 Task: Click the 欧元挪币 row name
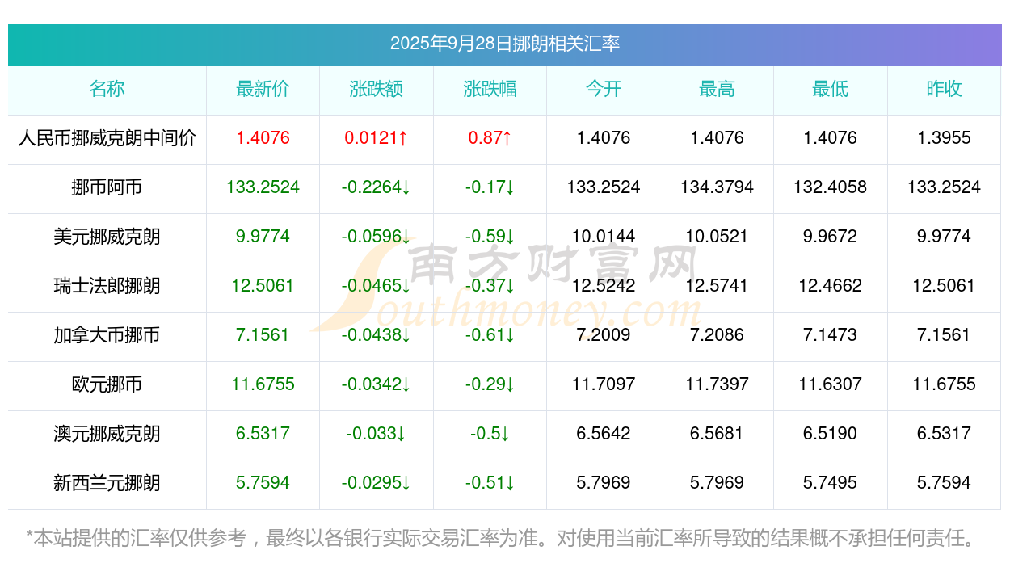(107, 384)
